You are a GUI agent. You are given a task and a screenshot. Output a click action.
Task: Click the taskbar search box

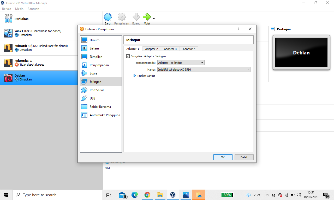57,195
